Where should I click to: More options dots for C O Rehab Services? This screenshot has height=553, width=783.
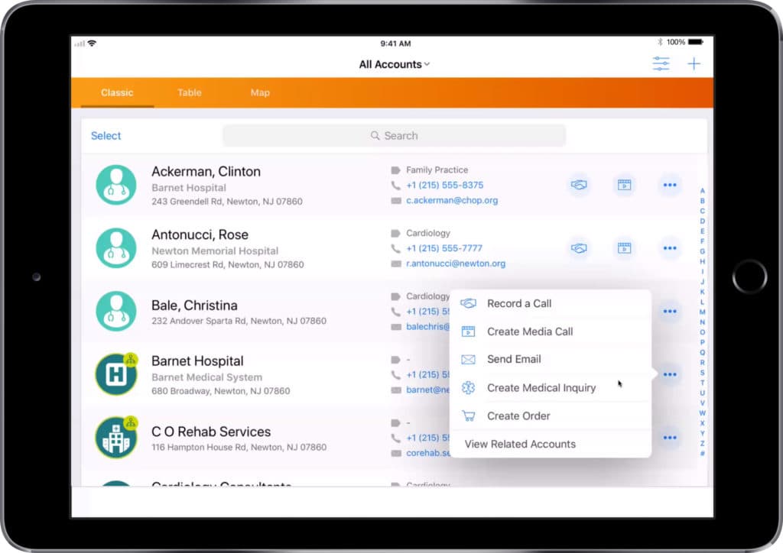click(x=670, y=438)
